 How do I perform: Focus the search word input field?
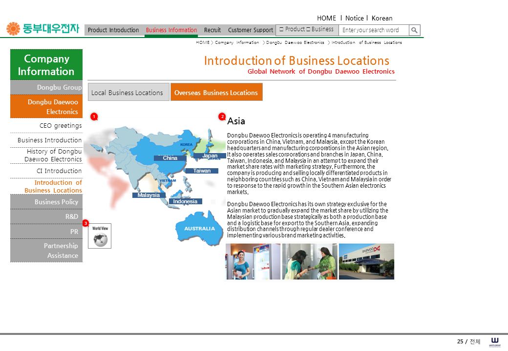[374, 30]
